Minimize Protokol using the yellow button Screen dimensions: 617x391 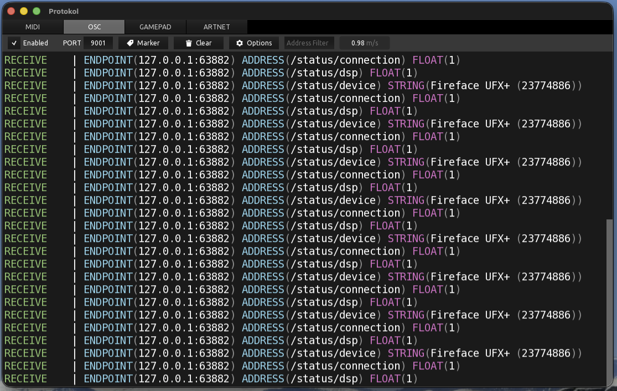coord(24,11)
